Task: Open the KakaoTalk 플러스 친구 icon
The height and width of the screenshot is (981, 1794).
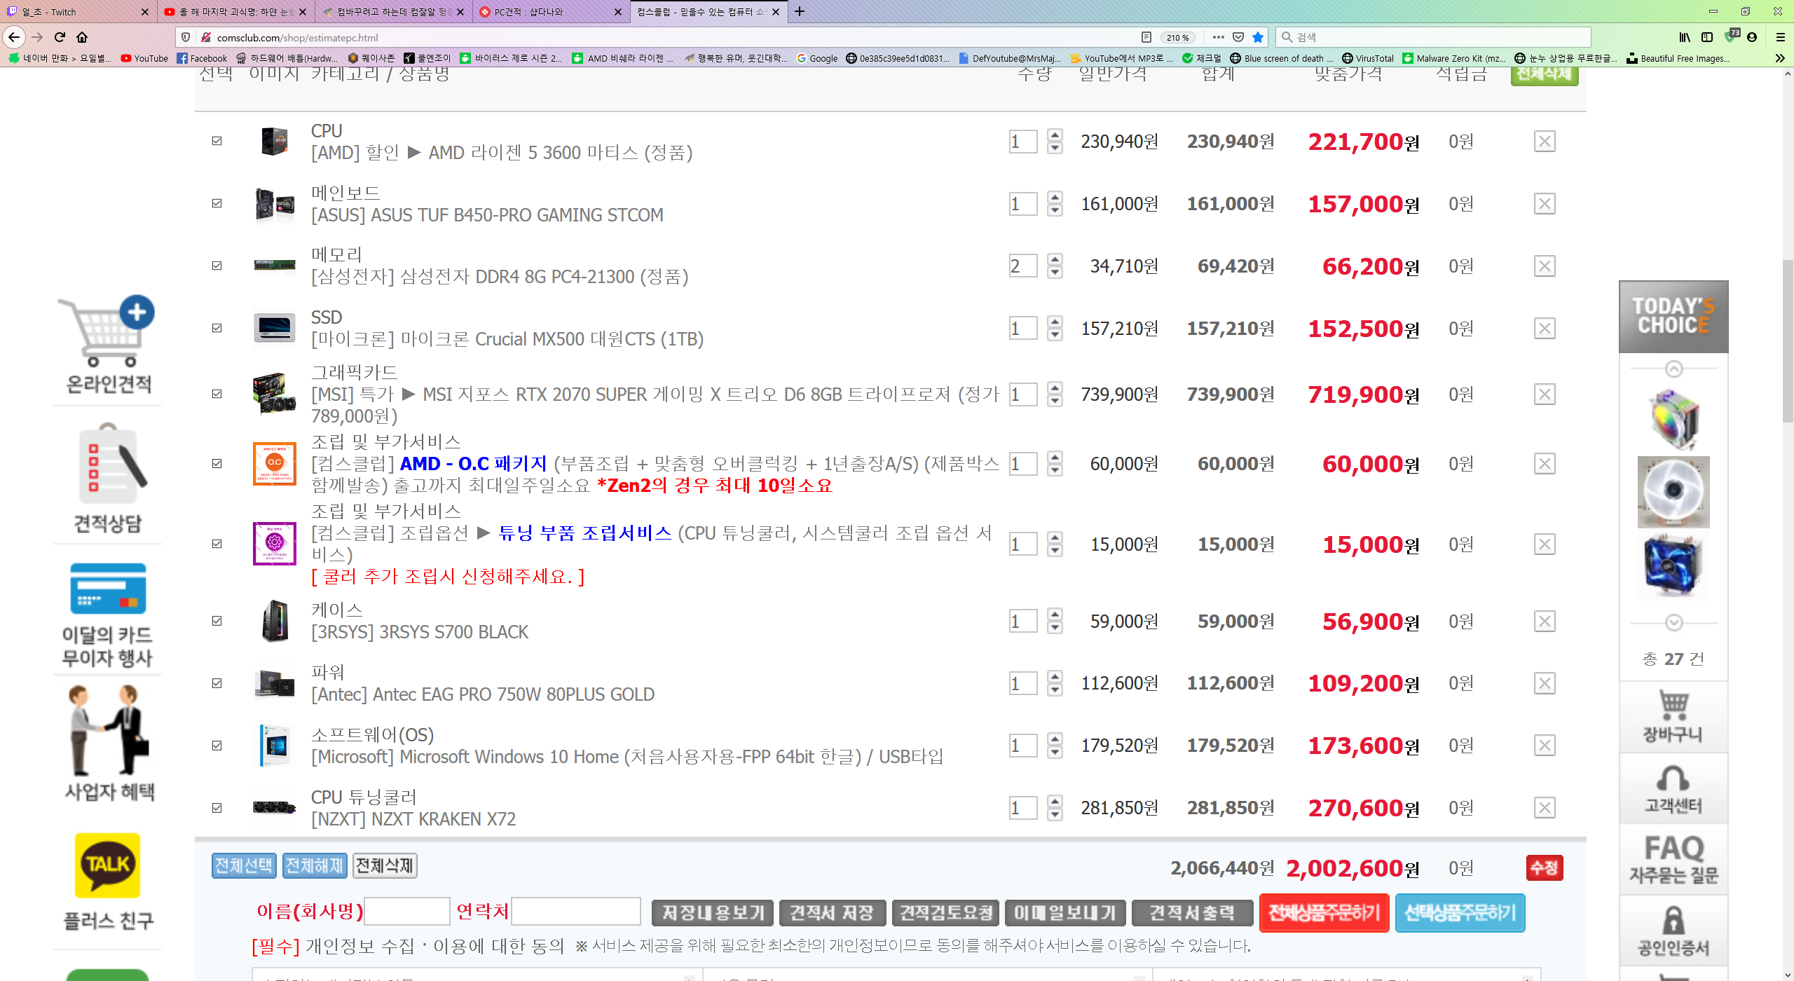Action: pos(108,865)
